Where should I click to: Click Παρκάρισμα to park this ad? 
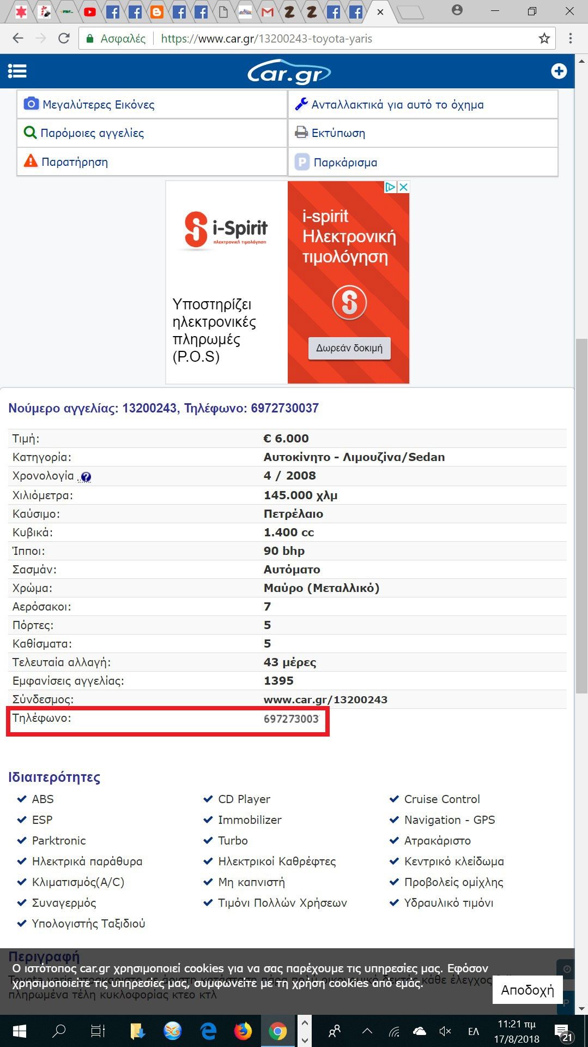pos(345,163)
